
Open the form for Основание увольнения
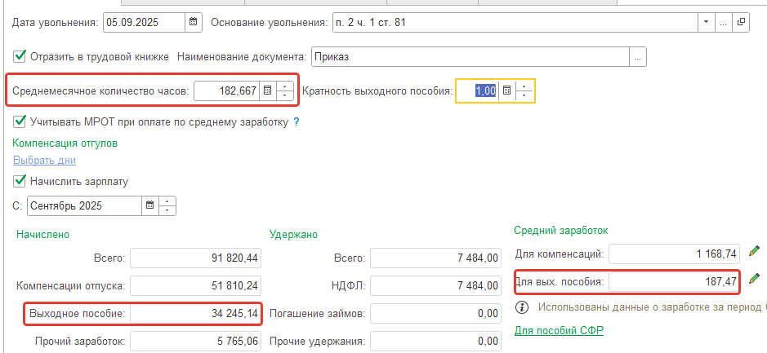742,23
